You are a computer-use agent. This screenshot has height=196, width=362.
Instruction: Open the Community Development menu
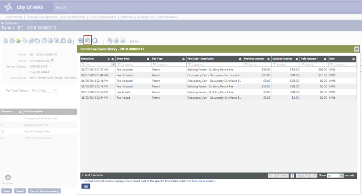point(137,16)
